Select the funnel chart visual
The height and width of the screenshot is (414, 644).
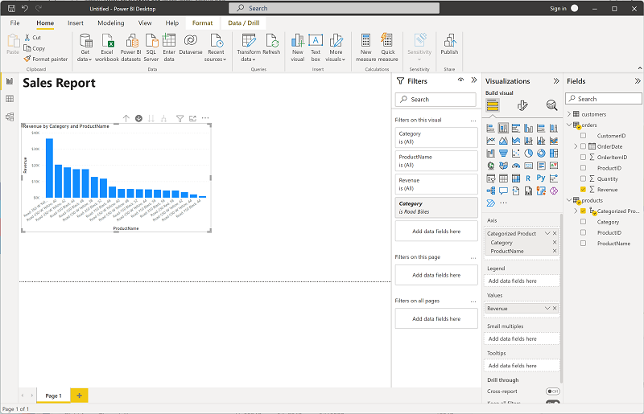pyautogui.click(x=503, y=154)
